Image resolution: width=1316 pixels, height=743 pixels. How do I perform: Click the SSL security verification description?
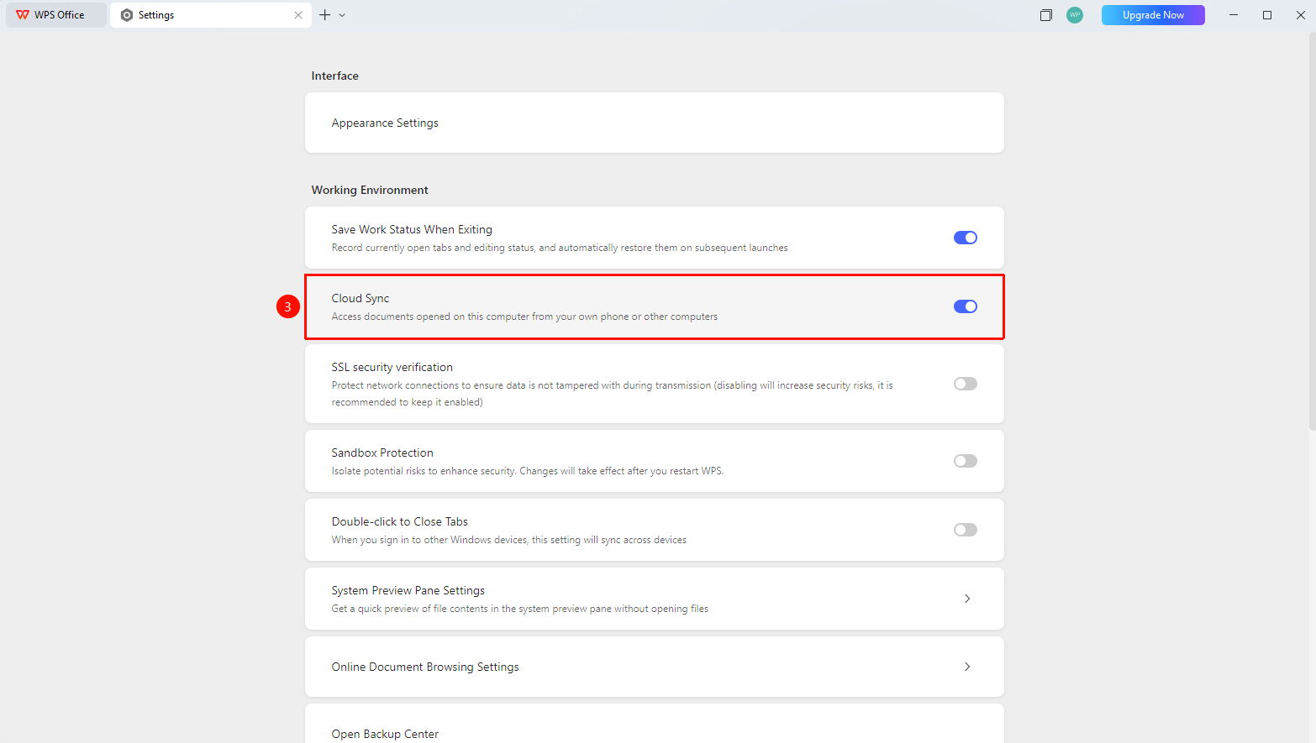612,394
